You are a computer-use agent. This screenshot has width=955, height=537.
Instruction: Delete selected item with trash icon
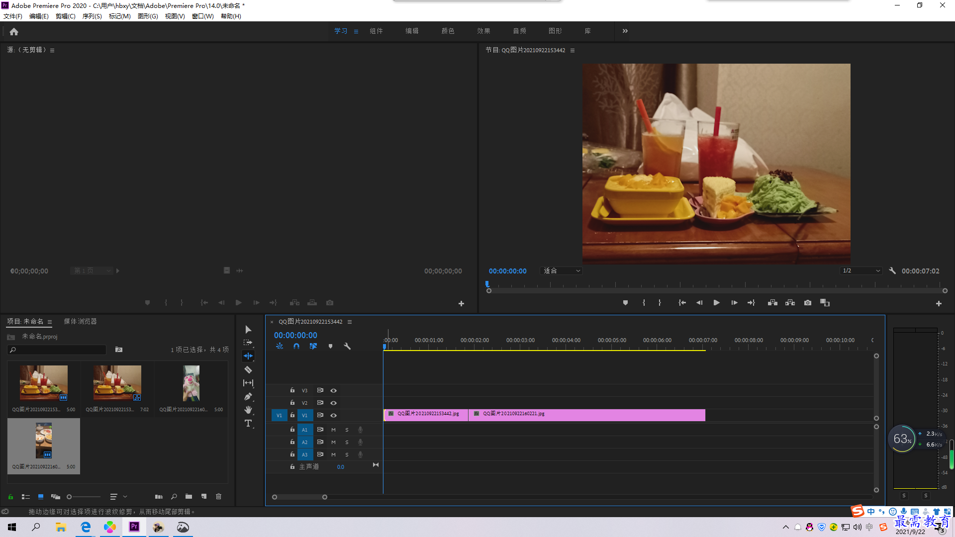coord(219,496)
